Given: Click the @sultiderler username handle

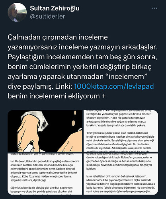Looking at the screenshot, I should pos(47,16).
